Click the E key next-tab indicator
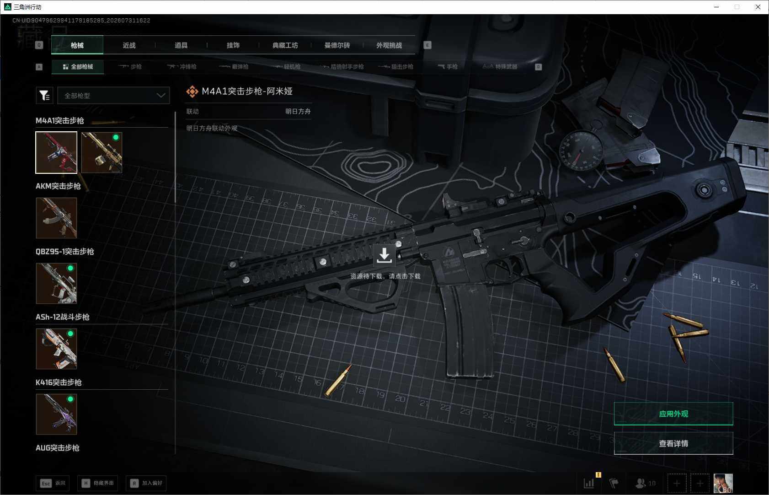Screen dimensions: 769x495 point(427,45)
